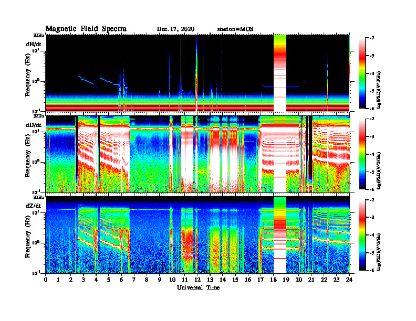Viewport: 416px width, 321px height.
Task: Click hour 4 on the Universal Time axis
Action: tap(96, 280)
